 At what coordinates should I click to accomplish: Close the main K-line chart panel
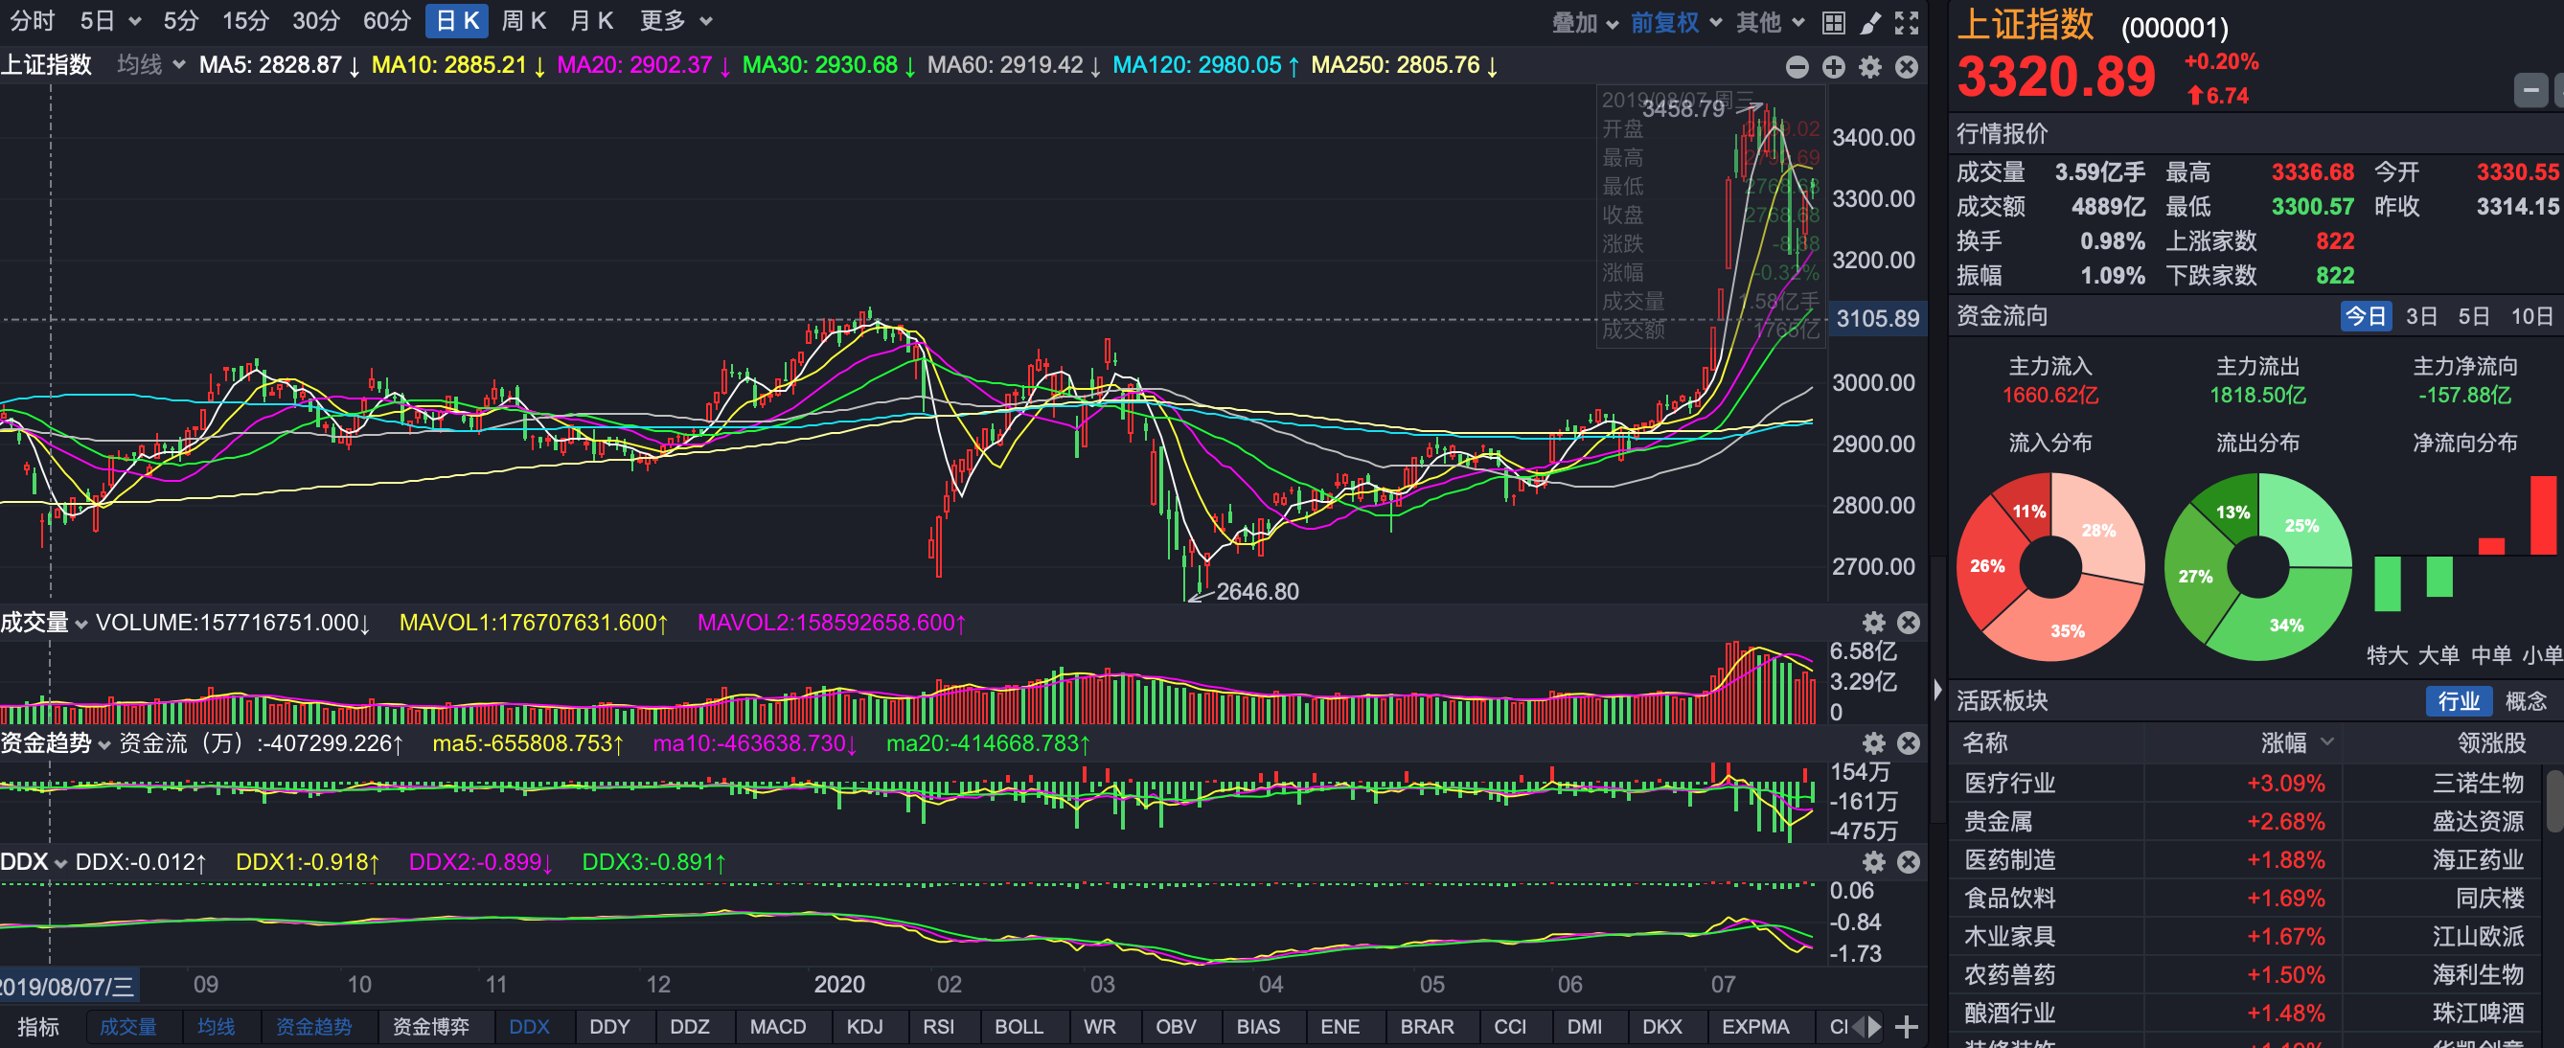[x=1906, y=67]
